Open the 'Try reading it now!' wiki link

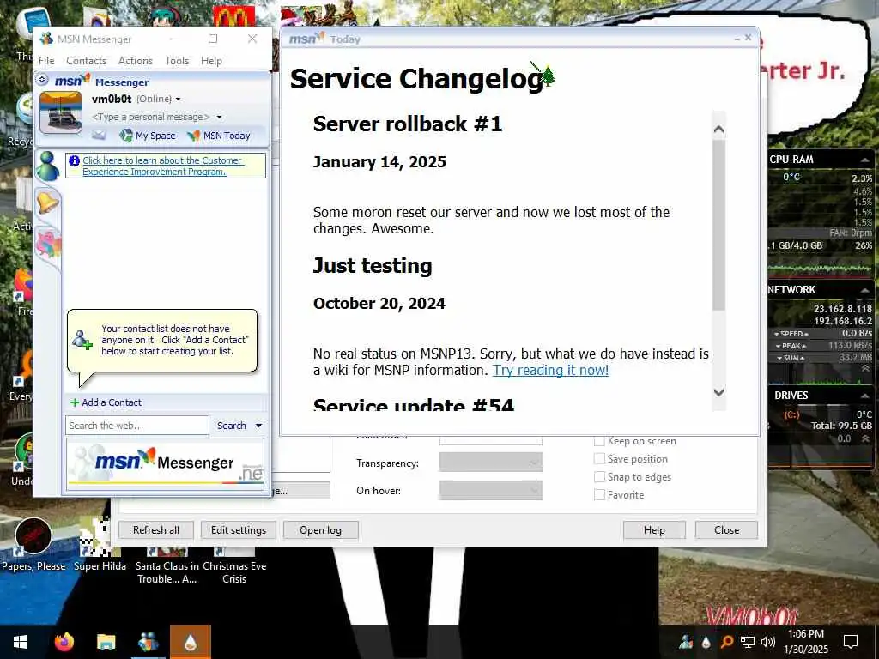coord(550,371)
